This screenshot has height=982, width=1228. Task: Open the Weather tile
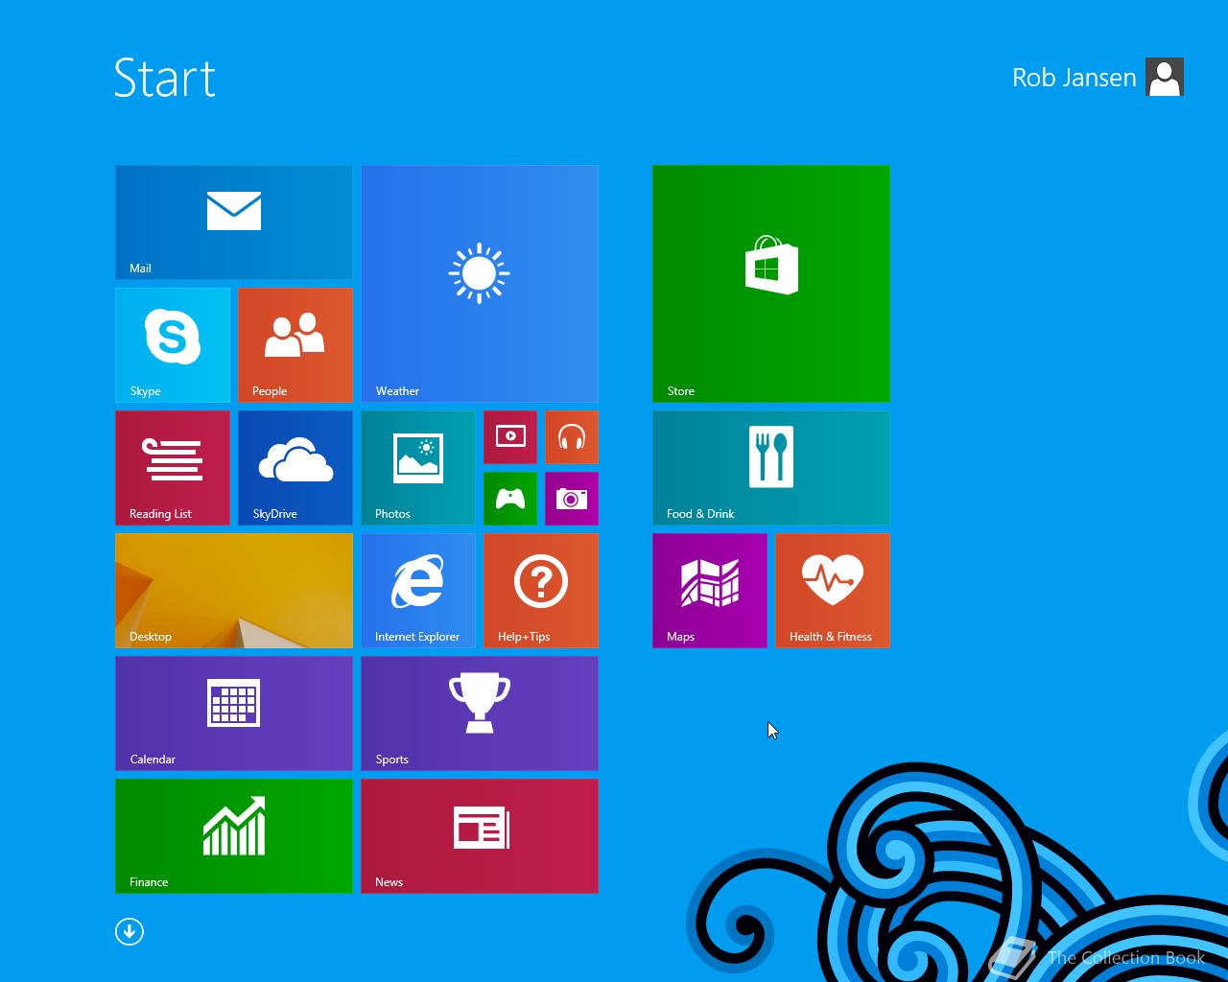(x=480, y=284)
